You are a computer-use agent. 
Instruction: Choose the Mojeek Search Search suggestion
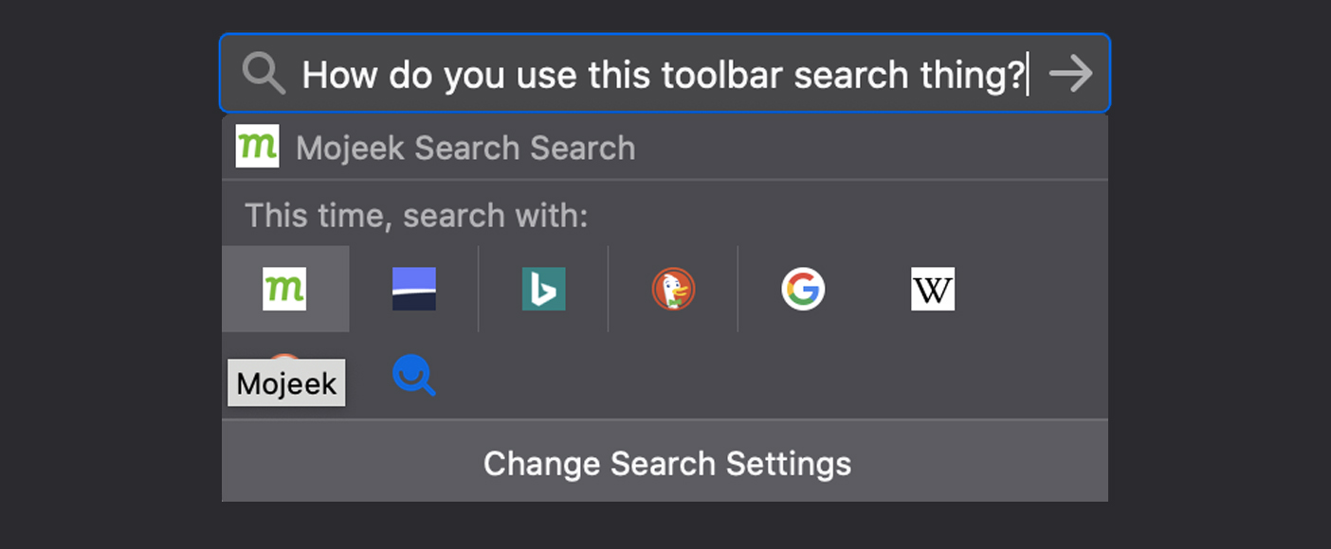665,148
